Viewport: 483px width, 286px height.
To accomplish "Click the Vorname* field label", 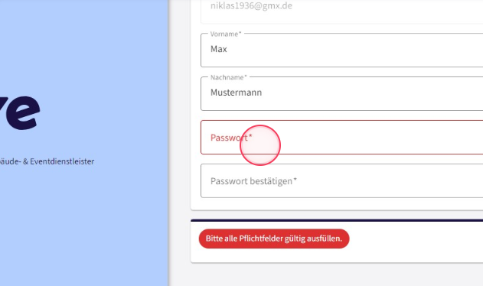I will click(x=226, y=34).
